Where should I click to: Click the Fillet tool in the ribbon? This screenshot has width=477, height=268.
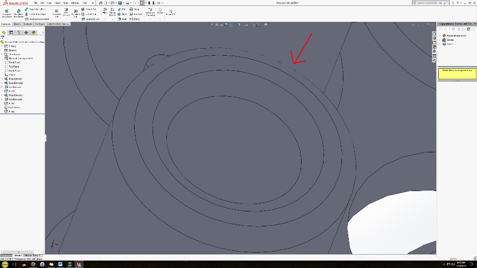click(x=105, y=11)
